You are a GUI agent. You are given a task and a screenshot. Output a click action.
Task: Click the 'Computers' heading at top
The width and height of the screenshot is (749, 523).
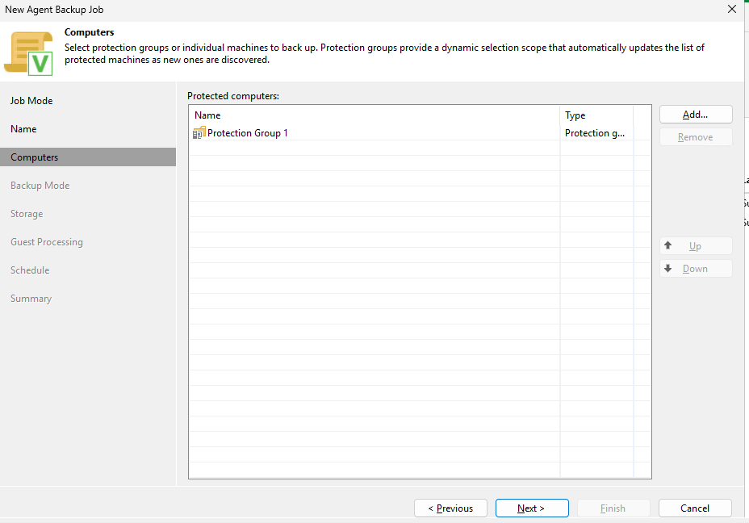[90, 32]
